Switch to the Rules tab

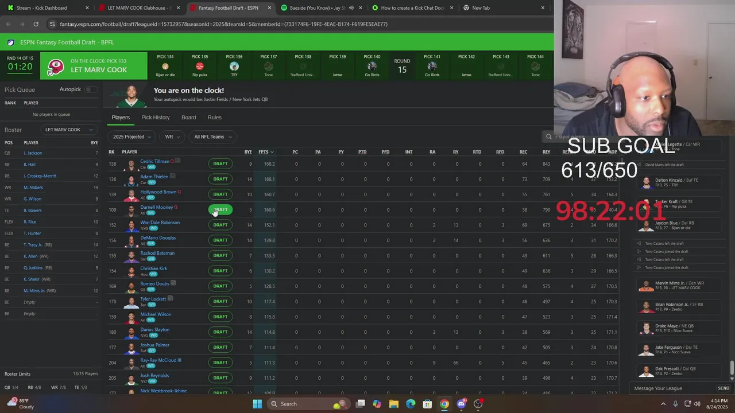tap(215, 118)
